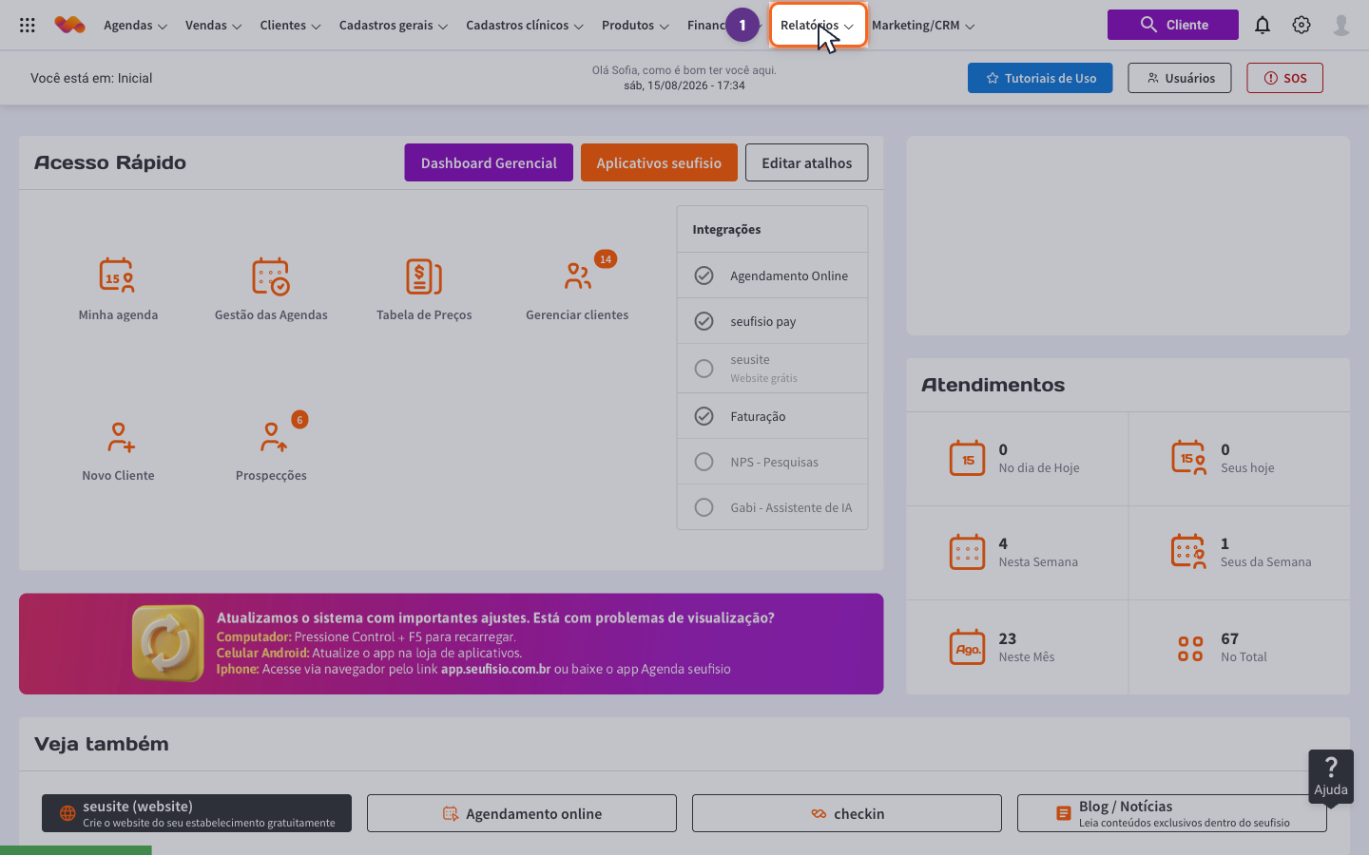Click the Novo Cliente icon
1369x855 pixels.
(x=121, y=437)
